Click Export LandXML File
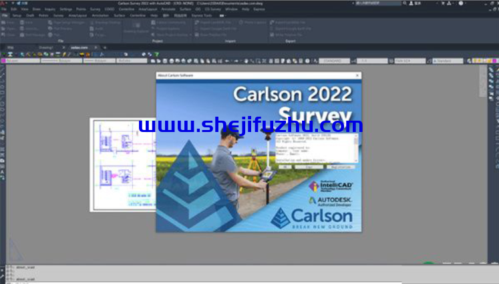 click(288, 23)
